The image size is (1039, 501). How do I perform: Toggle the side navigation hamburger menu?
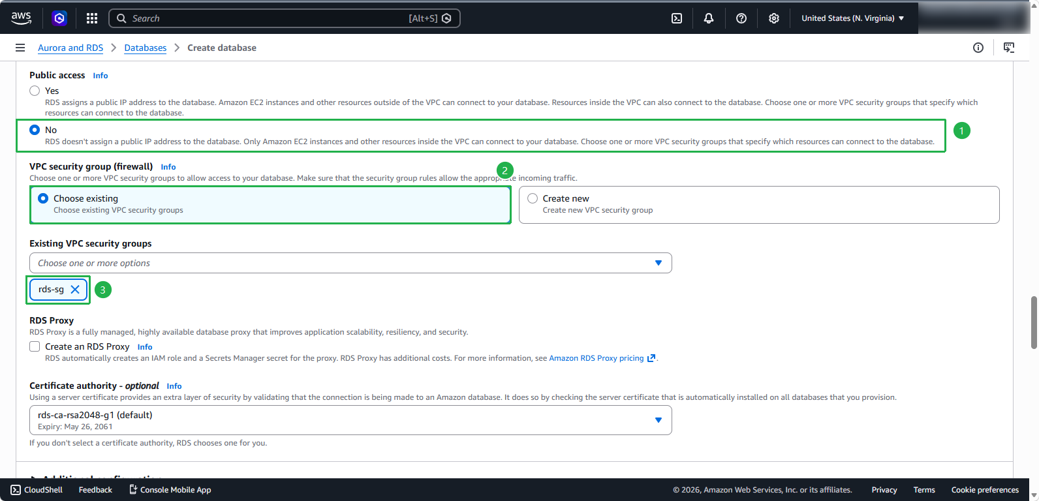20,48
